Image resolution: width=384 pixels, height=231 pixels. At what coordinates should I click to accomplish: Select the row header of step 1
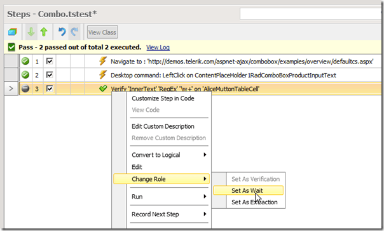11,61
